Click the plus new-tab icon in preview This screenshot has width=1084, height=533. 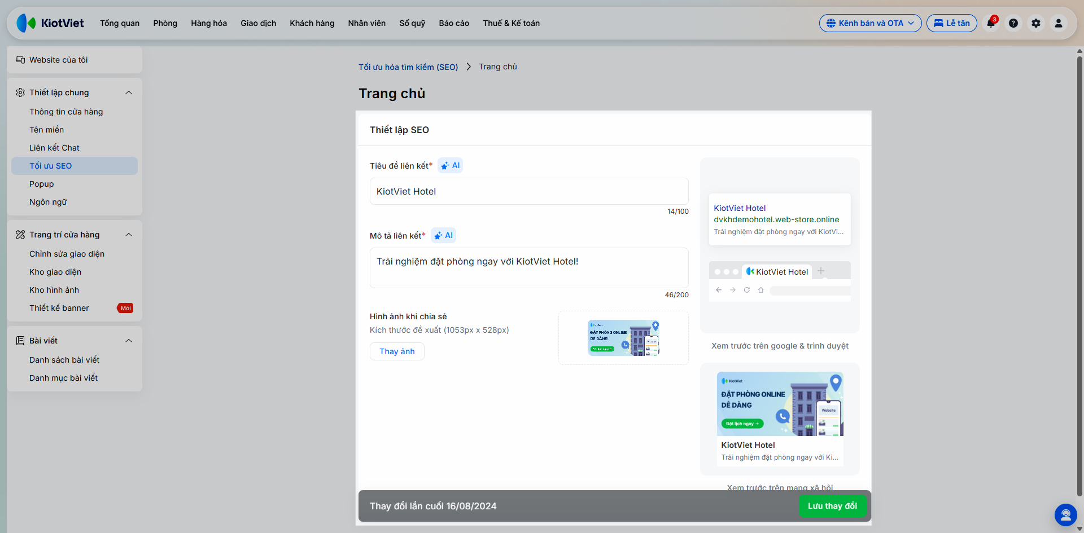pyautogui.click(x=821, y=271)
